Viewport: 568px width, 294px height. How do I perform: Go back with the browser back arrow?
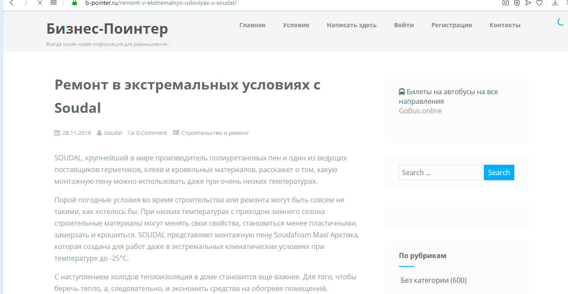12,3
